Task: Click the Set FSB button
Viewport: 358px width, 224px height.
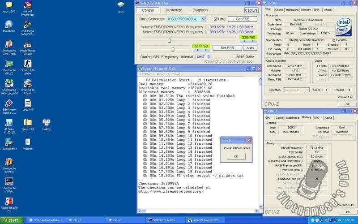Action: (227, 48)
